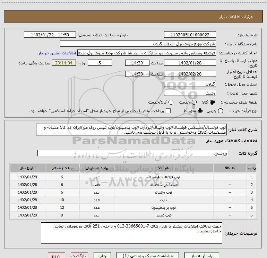The image size is (267, 258).
Task: Click the بازگشت back button
Action: 79,256
